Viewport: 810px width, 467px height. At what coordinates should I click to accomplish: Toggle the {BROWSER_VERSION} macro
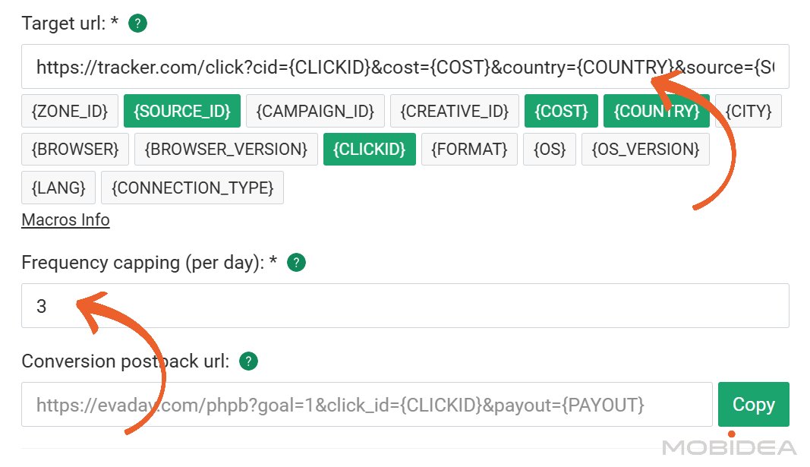(x=226, y=150)
